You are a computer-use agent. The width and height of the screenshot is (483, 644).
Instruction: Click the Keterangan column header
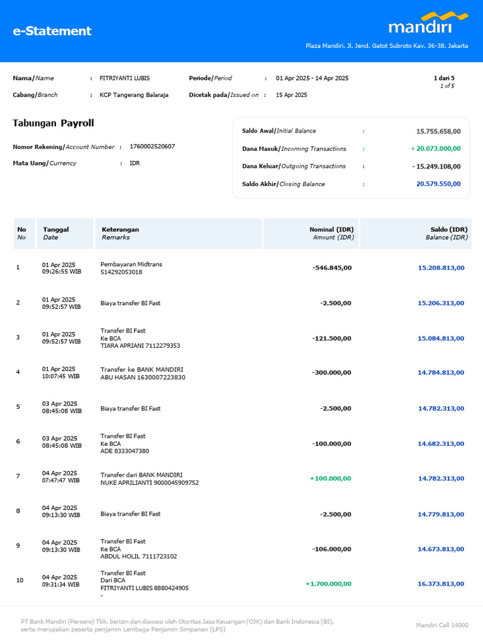click(x=178, y=233)
